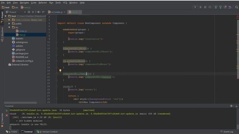Open the Version Control tool window
This screenshot has height=134, width=239.
pyautogui.click(x=47, y=132)
